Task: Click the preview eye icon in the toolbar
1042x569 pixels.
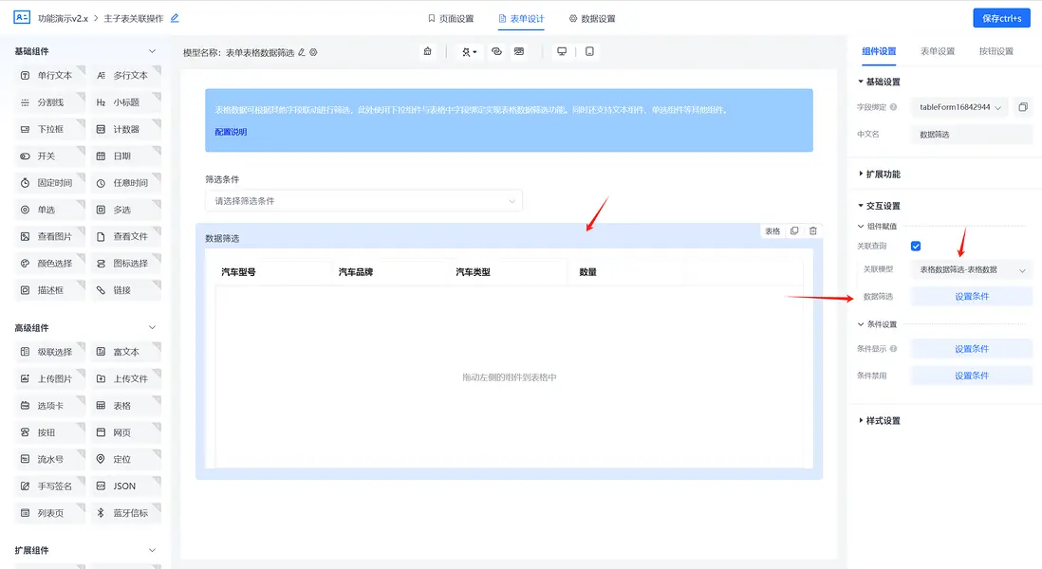Action: click(496, 51)
